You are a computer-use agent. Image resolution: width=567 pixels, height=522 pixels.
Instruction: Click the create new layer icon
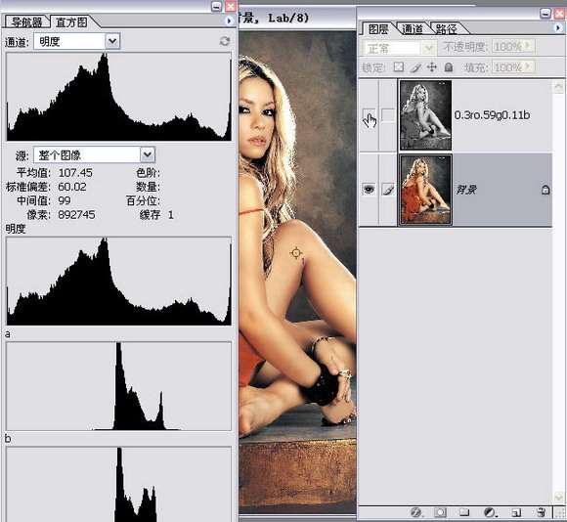(516, 512)
